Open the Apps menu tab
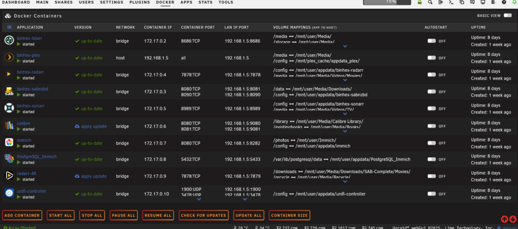Viewport: 518px width, 229px height. point(186,2)
